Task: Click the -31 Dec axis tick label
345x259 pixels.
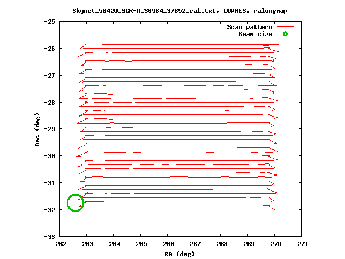Action: click(50, 183)
